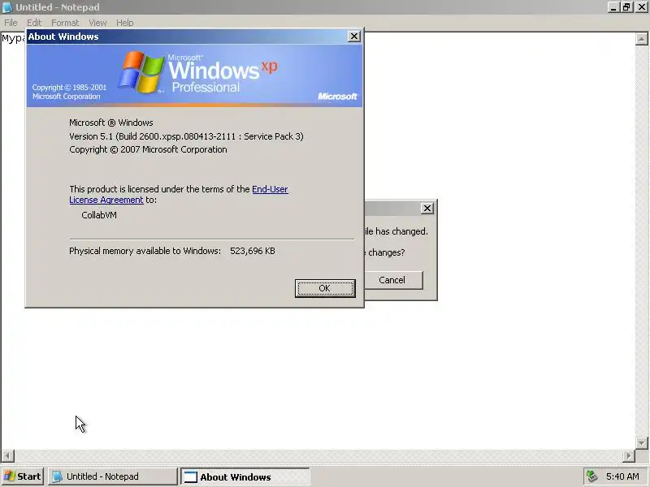Click the About Windows taskbar window icon

point(190,476)
